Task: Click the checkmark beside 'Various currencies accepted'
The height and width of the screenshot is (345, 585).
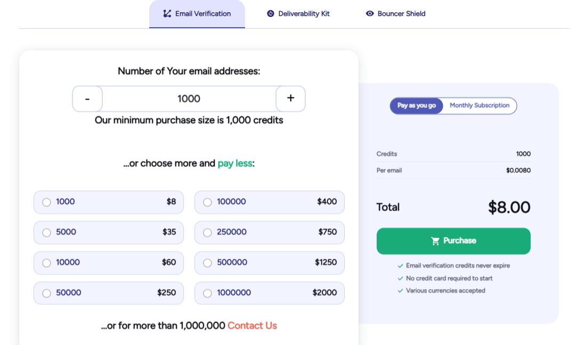Action: pyautogui.click(x=401, y=291)
